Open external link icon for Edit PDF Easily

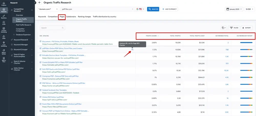40,69
